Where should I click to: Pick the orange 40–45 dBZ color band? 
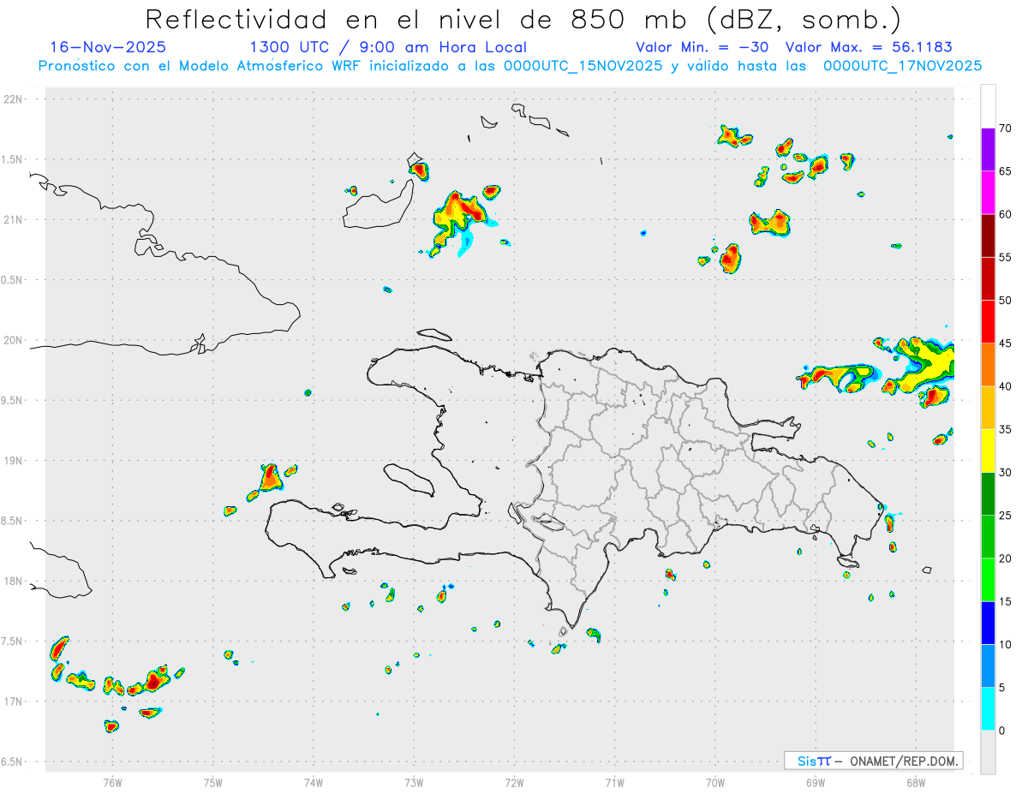pos(988,365)
